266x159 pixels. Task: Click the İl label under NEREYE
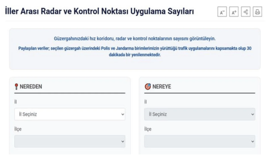click(x=146, y=102)
